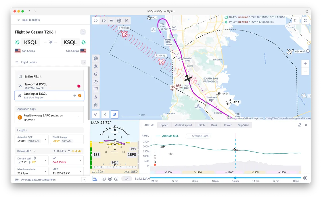Select the Altitude chart tab
Viewport: 322px width, 198px height.
click(149, 125)
